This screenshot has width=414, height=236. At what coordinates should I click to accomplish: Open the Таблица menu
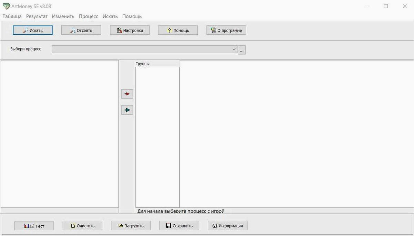[x=12, y=16]
